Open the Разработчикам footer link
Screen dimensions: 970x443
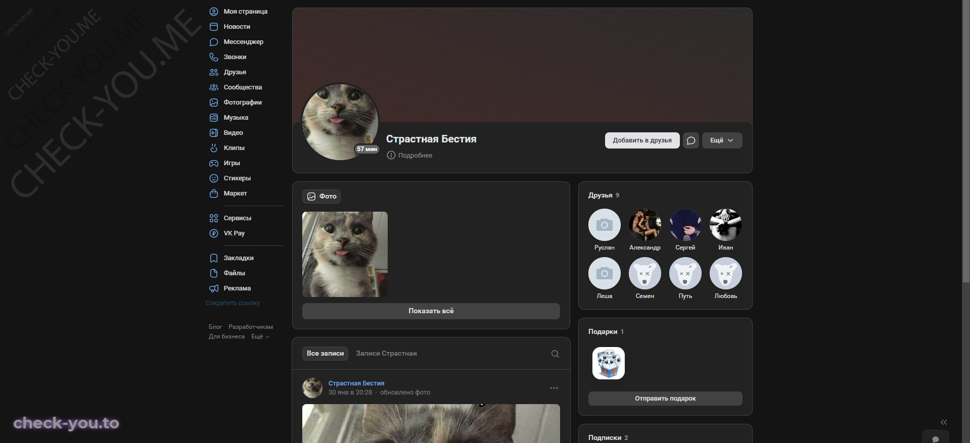pos(251,327)
